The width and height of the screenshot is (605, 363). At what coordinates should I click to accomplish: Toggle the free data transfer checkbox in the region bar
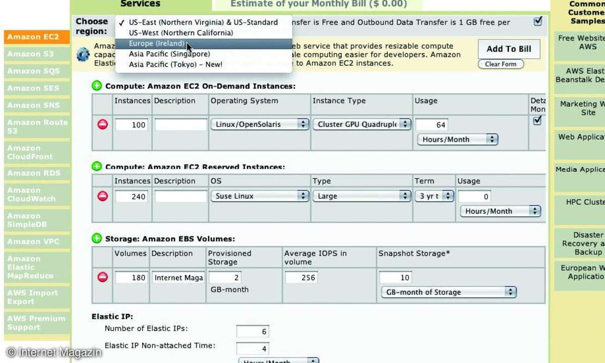click(x=538, y=21)
